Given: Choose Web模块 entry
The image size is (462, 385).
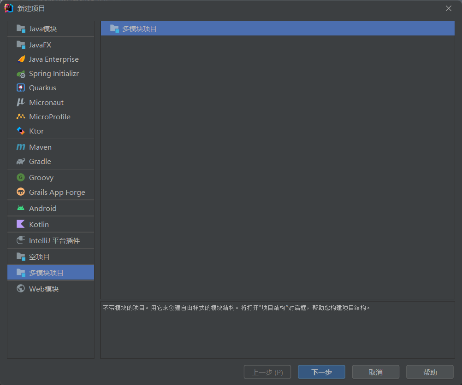Looking at the screenshot, I should [51, 289].
